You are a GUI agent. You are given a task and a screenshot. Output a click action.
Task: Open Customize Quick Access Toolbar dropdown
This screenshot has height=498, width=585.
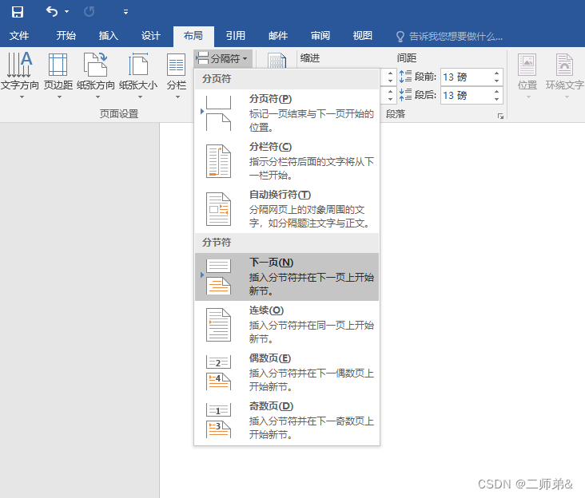(x=125, y=12)
